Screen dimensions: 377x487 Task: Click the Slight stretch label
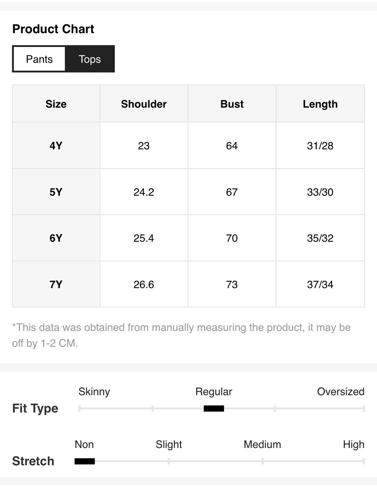point(169,444)
